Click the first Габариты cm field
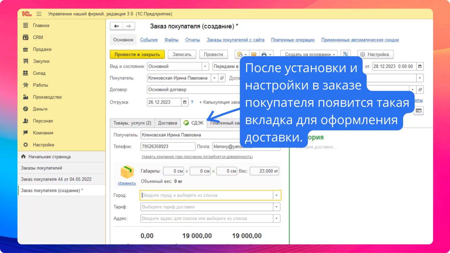This screenshot has height=253, width=450. (x=174, y=171)
